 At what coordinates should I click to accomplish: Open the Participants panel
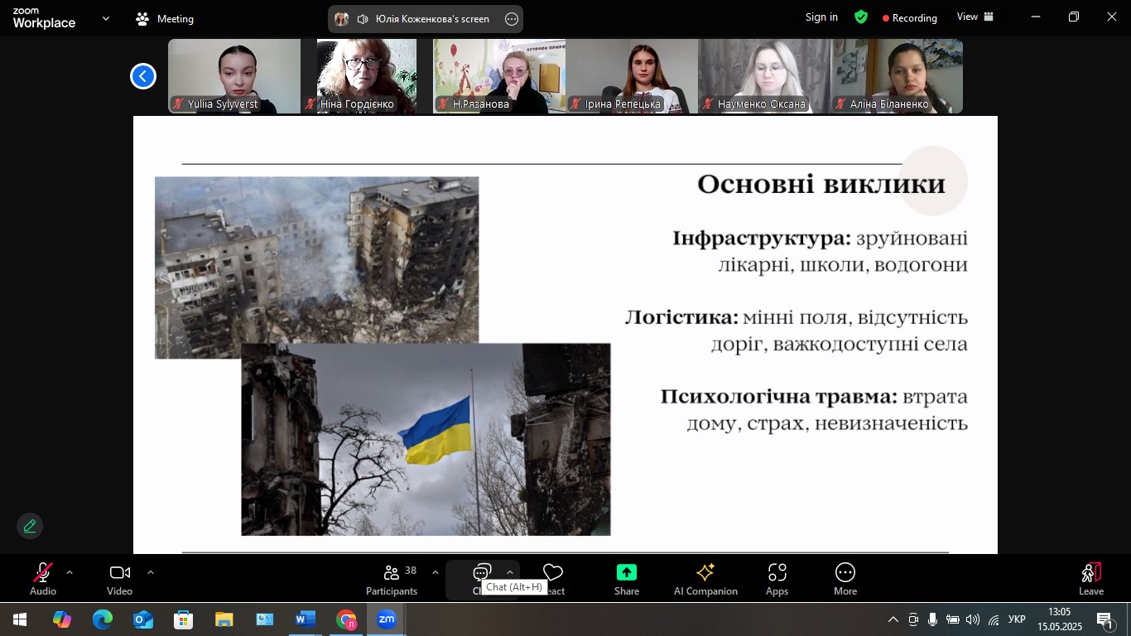[392, 579]
